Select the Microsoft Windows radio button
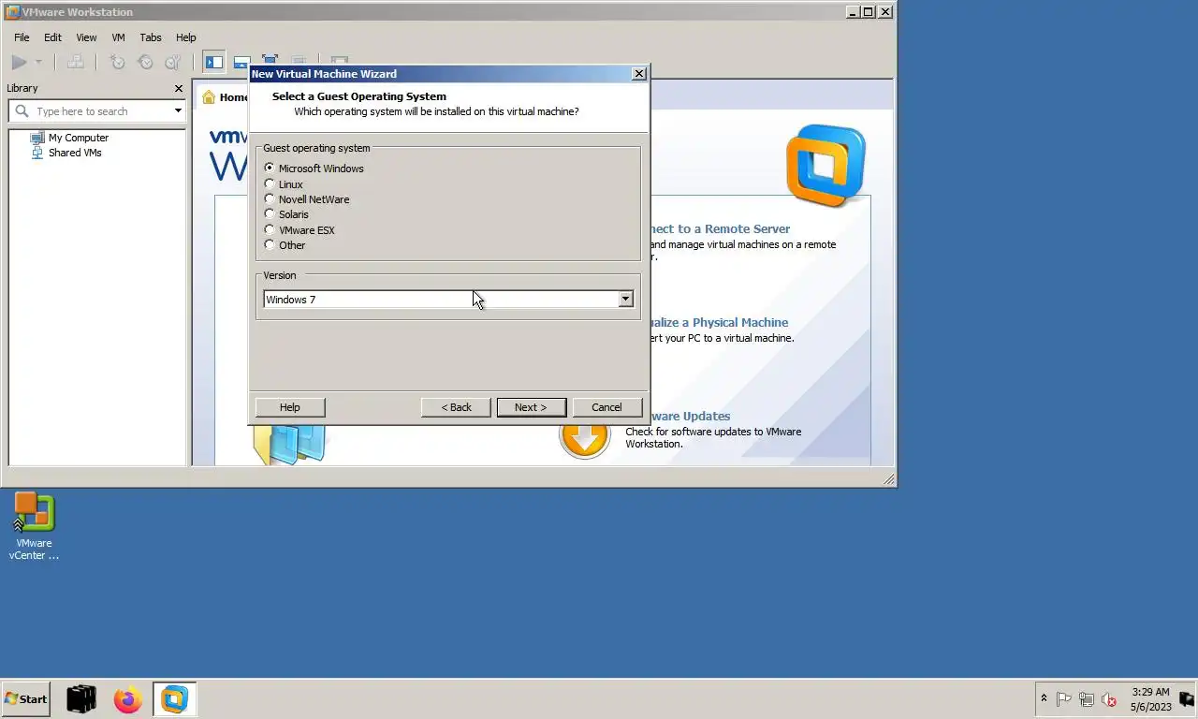Screen dimensions: 1198x719 tap(270, 169)
